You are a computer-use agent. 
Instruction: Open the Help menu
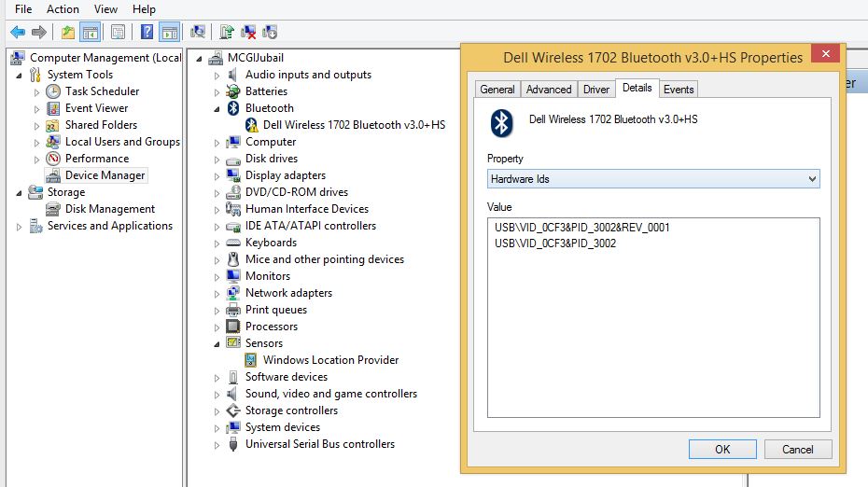[144, 8]
